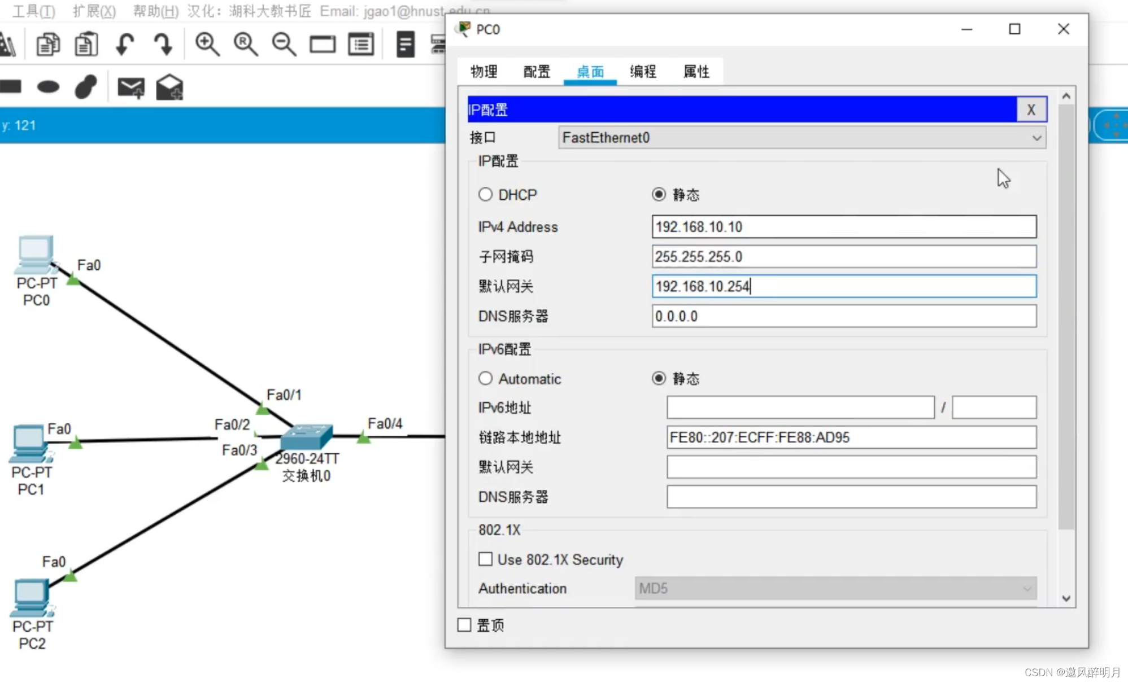Viewport: 1128px width, 683px height.
Task: Click the DNS服务器 0.0.0.0 field
Action: [843, 316]
